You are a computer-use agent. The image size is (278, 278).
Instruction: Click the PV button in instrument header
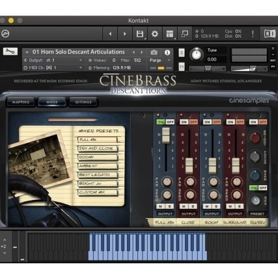coord(273,67)
